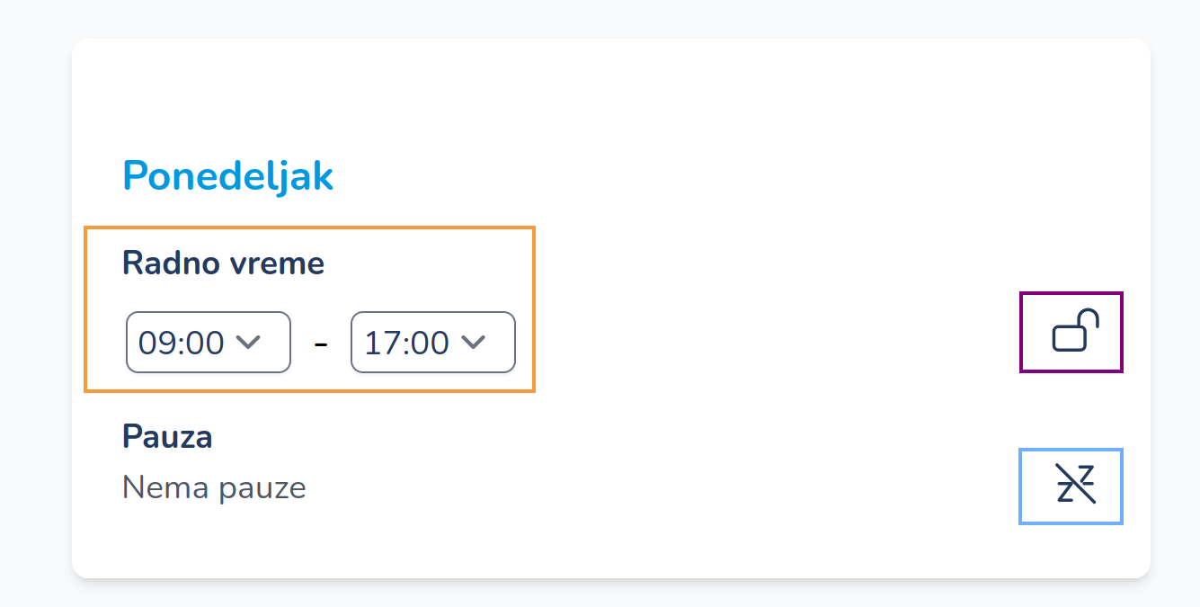Open the 17:00 end time dropdown
Screen dimensions: 1200x607
coord(433,342)
